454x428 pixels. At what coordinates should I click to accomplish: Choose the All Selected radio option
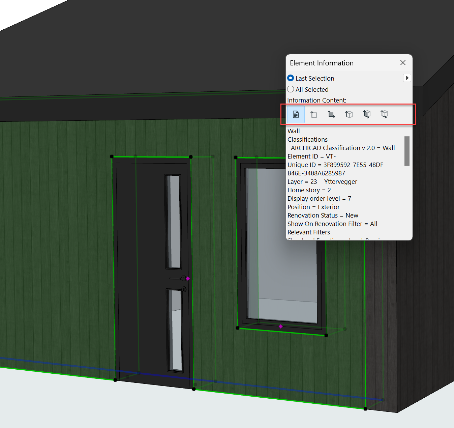tap(291, 89)
